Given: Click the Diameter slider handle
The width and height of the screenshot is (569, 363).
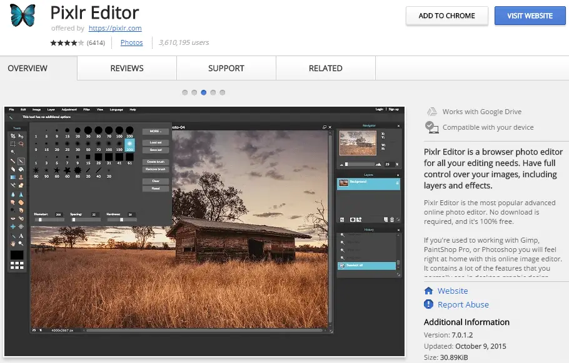Looking at the screenshot, I should point(40,220).
